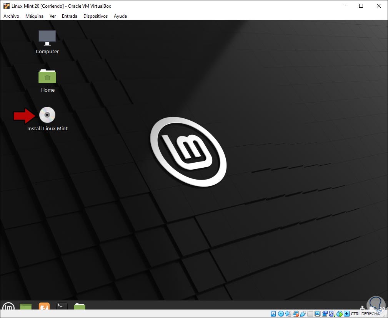388x318 pixels.
Task: Click the guest network tray icon
Action: (363, 308)
